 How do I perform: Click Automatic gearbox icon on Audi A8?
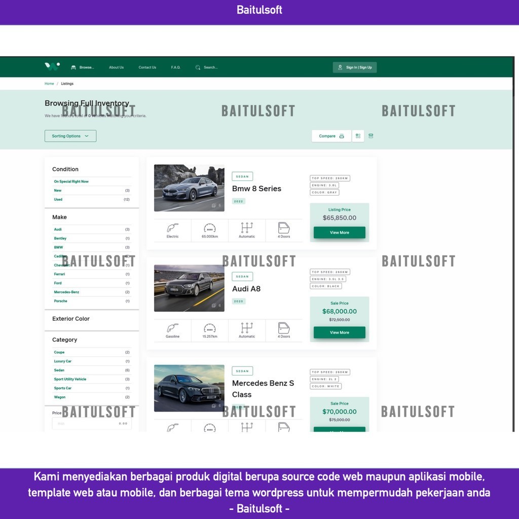[x=247, y=328]
